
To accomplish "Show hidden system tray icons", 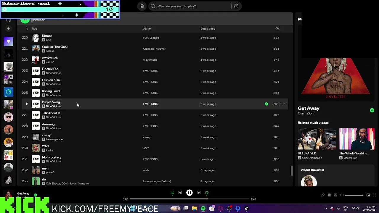I will [326, 209].
